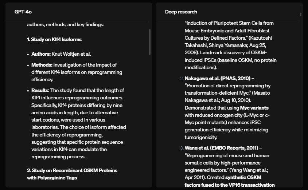This screenshot has height=190, width=308.
Task: Open the Nakagawa et al. (PNAS, 2010) citation
Action: [218, 78]
